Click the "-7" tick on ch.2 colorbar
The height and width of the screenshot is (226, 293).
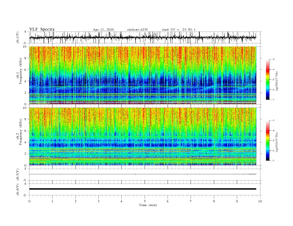point(273,161)
